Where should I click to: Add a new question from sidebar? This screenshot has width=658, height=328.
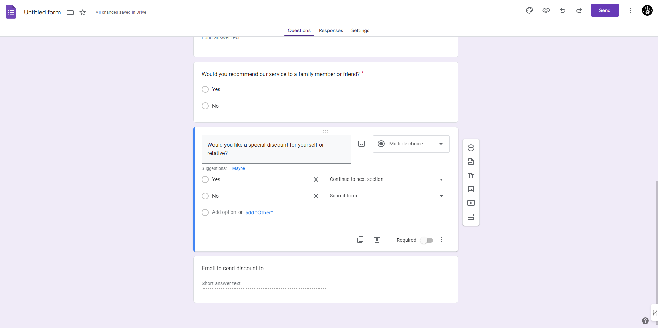[471, 148]
